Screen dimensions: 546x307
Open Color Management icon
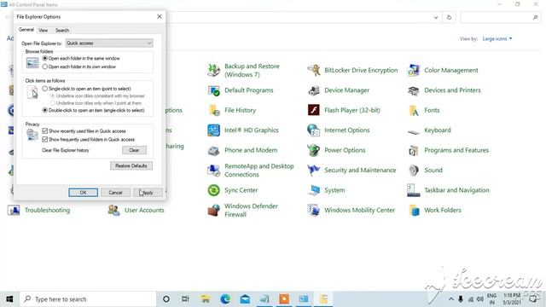point(413,70)
